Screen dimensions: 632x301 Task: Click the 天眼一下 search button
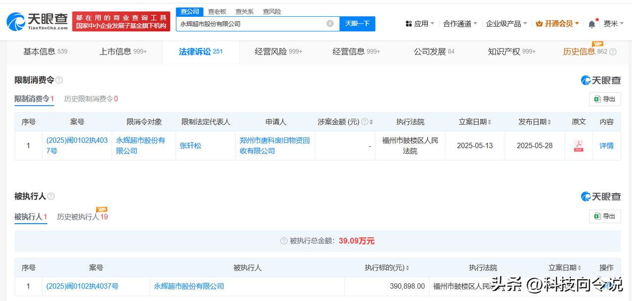click(357, 24)
